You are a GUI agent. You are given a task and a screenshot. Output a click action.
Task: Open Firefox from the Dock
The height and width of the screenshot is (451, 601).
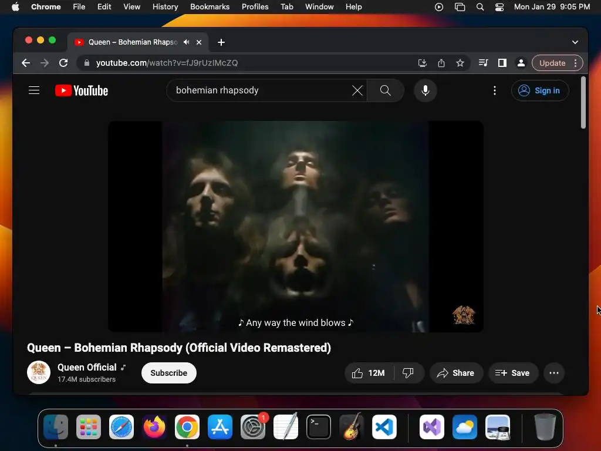tap(154, 426)
